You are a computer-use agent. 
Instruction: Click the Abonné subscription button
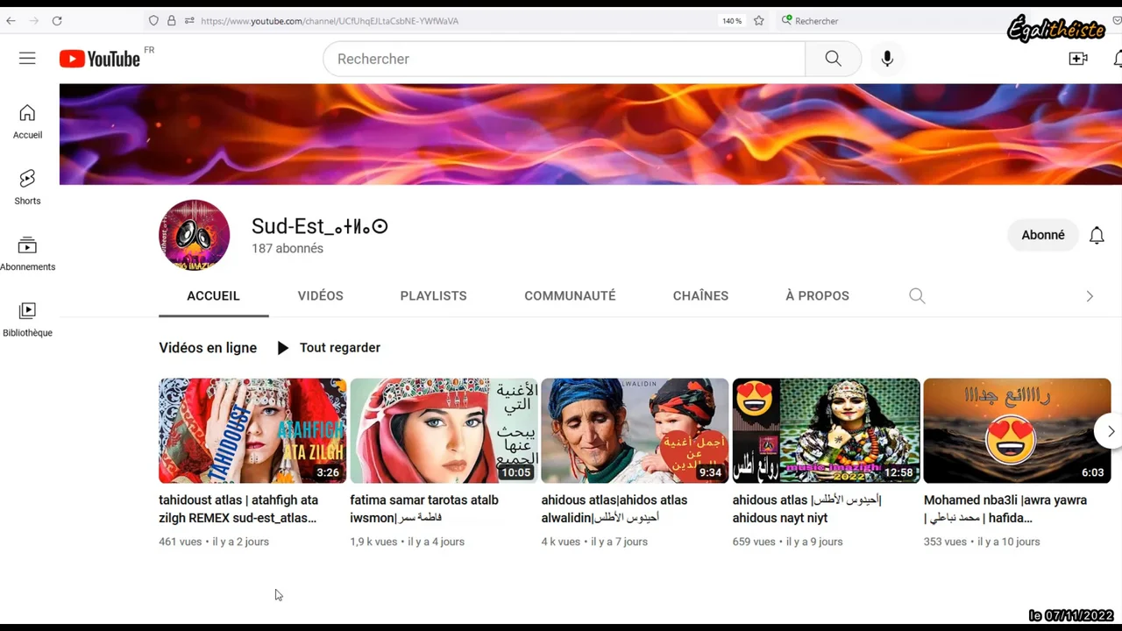(x=1043, y=235)
